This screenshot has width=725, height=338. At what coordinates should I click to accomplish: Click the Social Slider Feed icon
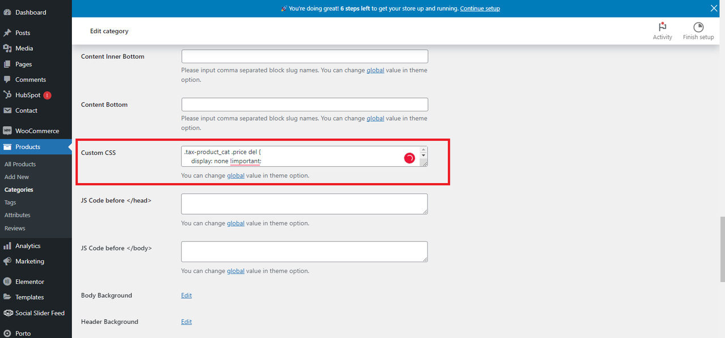[x=7, y=313]
